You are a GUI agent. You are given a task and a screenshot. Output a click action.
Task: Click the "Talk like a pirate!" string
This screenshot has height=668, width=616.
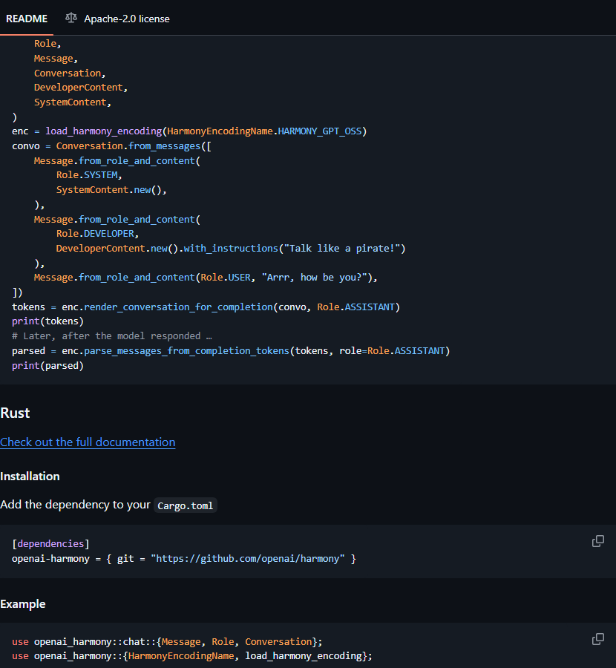tap(342, 249)
